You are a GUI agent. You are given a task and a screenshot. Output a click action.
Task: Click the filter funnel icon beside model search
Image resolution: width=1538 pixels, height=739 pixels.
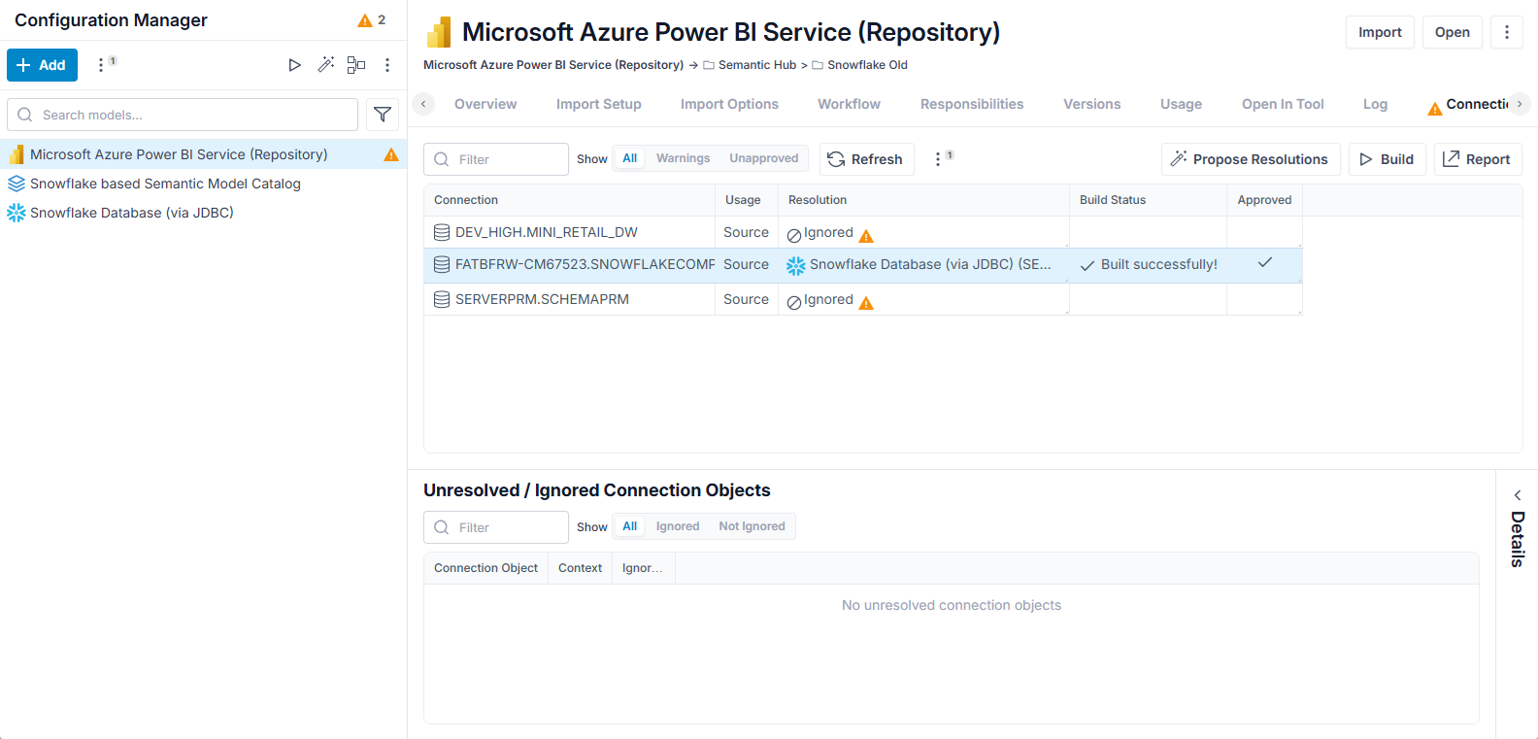(x=383, y=115)
